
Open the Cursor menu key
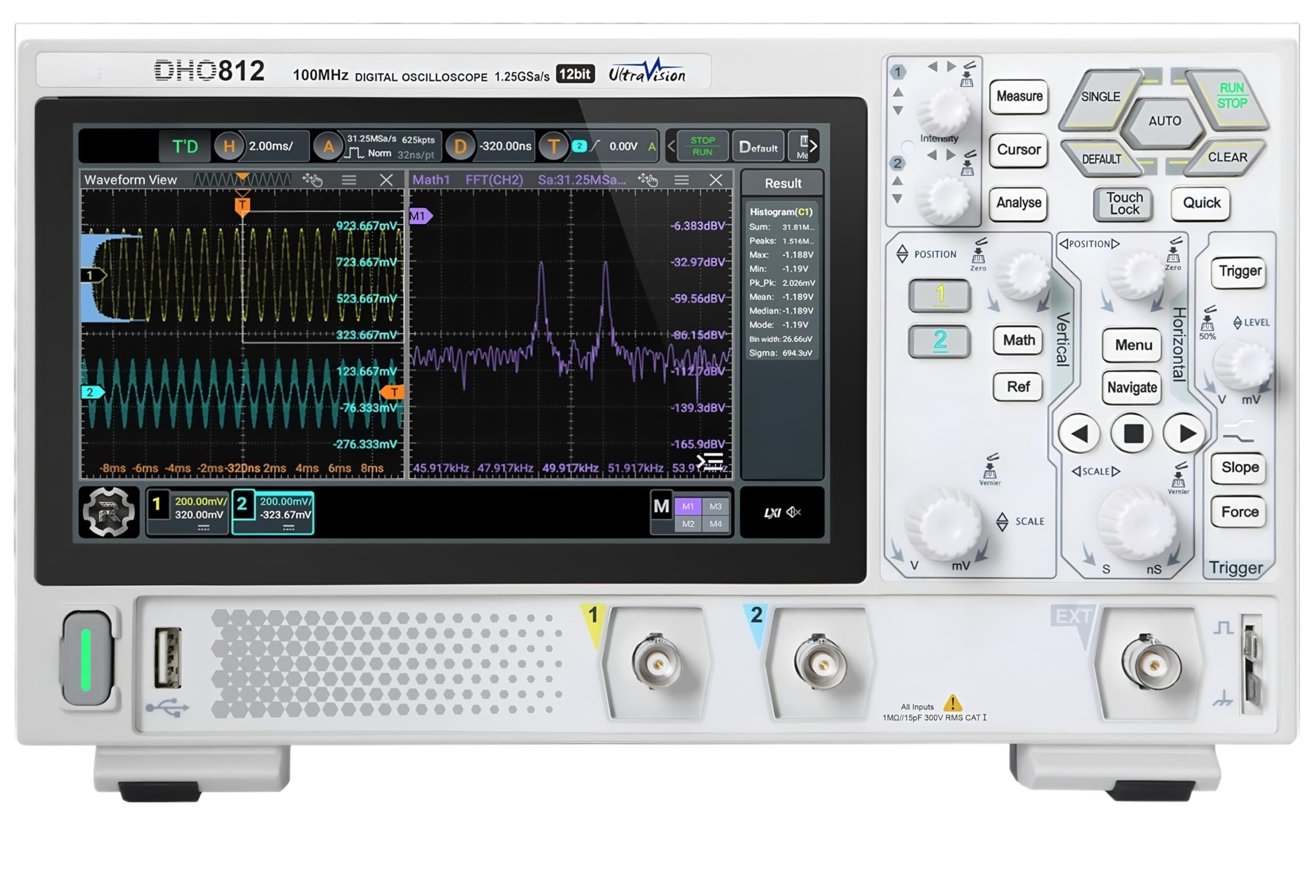click(x=1019, y=150)
